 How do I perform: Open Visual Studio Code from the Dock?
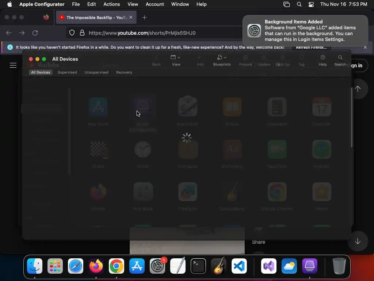(x=239, y=266)
